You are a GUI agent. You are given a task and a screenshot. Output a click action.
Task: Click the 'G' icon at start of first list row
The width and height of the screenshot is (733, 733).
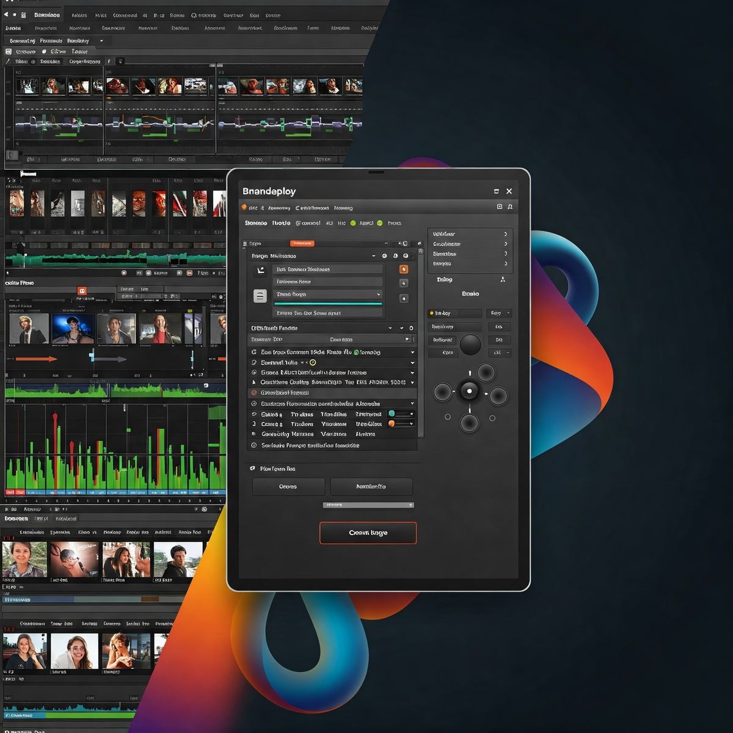click(x=254, y=352)
